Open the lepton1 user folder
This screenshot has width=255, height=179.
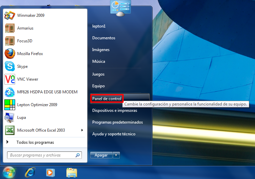tap(99, 26)
